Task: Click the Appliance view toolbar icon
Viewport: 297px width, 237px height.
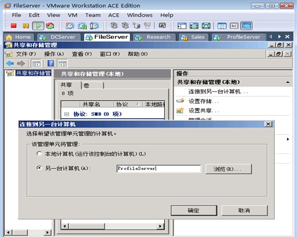Action: tap(234, 26)
